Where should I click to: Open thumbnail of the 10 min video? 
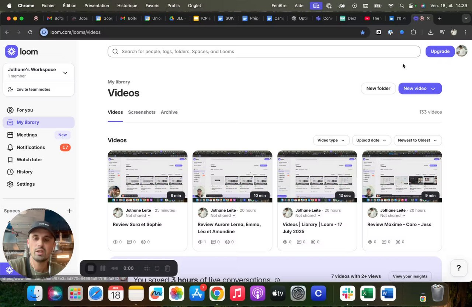coord(232,176)
